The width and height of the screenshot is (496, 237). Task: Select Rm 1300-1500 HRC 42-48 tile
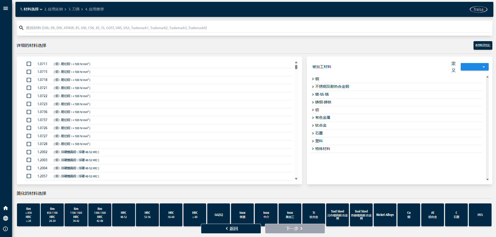100,215
